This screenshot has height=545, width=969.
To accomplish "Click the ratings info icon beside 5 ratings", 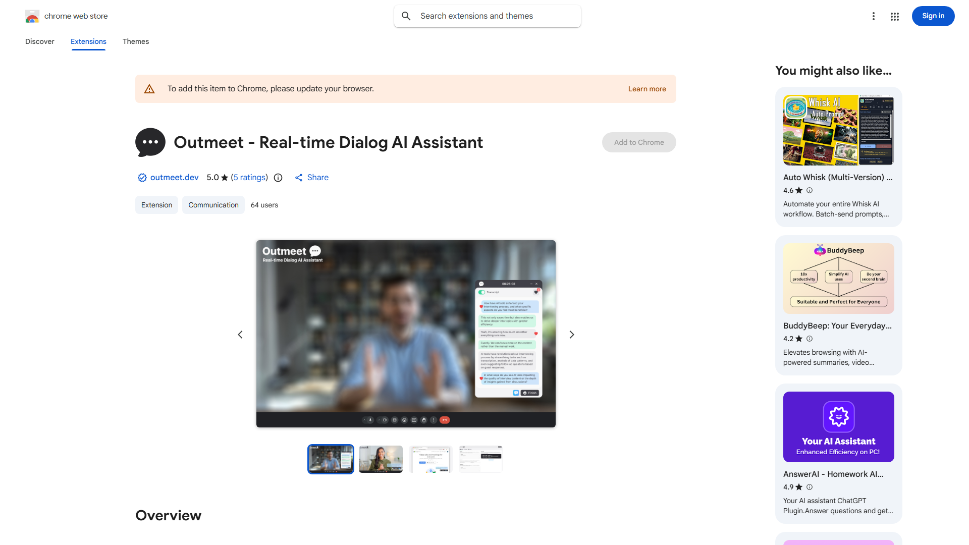I will coord(278,178).
